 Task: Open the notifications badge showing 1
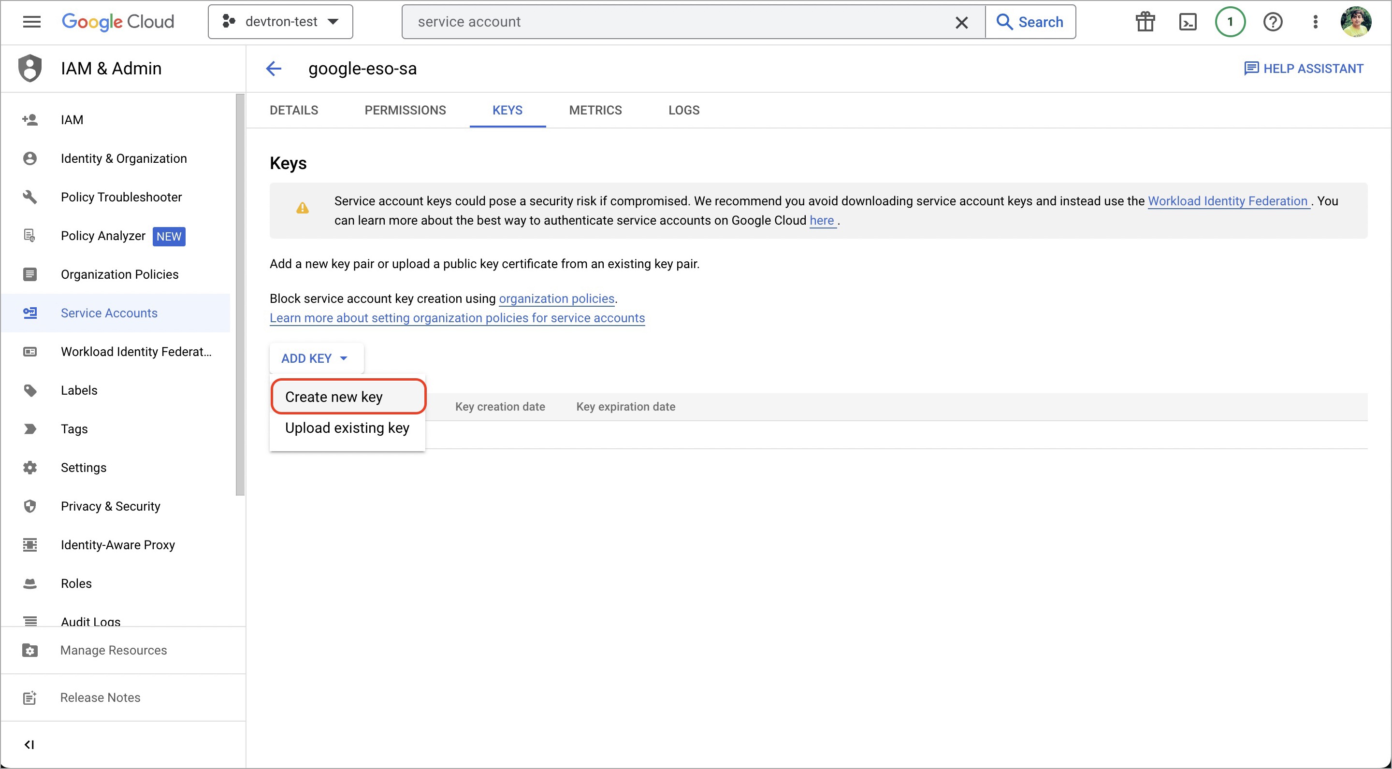(1230, 22)
